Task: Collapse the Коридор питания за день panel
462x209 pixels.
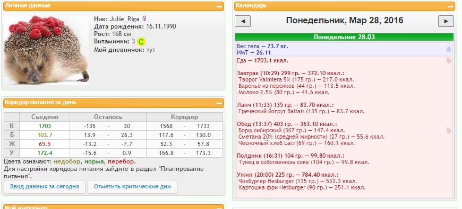Action: pyautogui.click(x=219, y=103)
